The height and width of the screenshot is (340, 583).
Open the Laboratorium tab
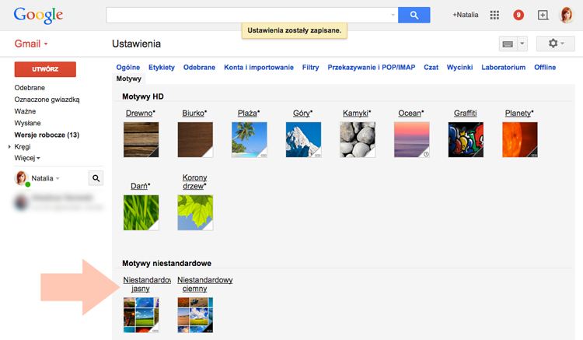click(x=504, y=68)
